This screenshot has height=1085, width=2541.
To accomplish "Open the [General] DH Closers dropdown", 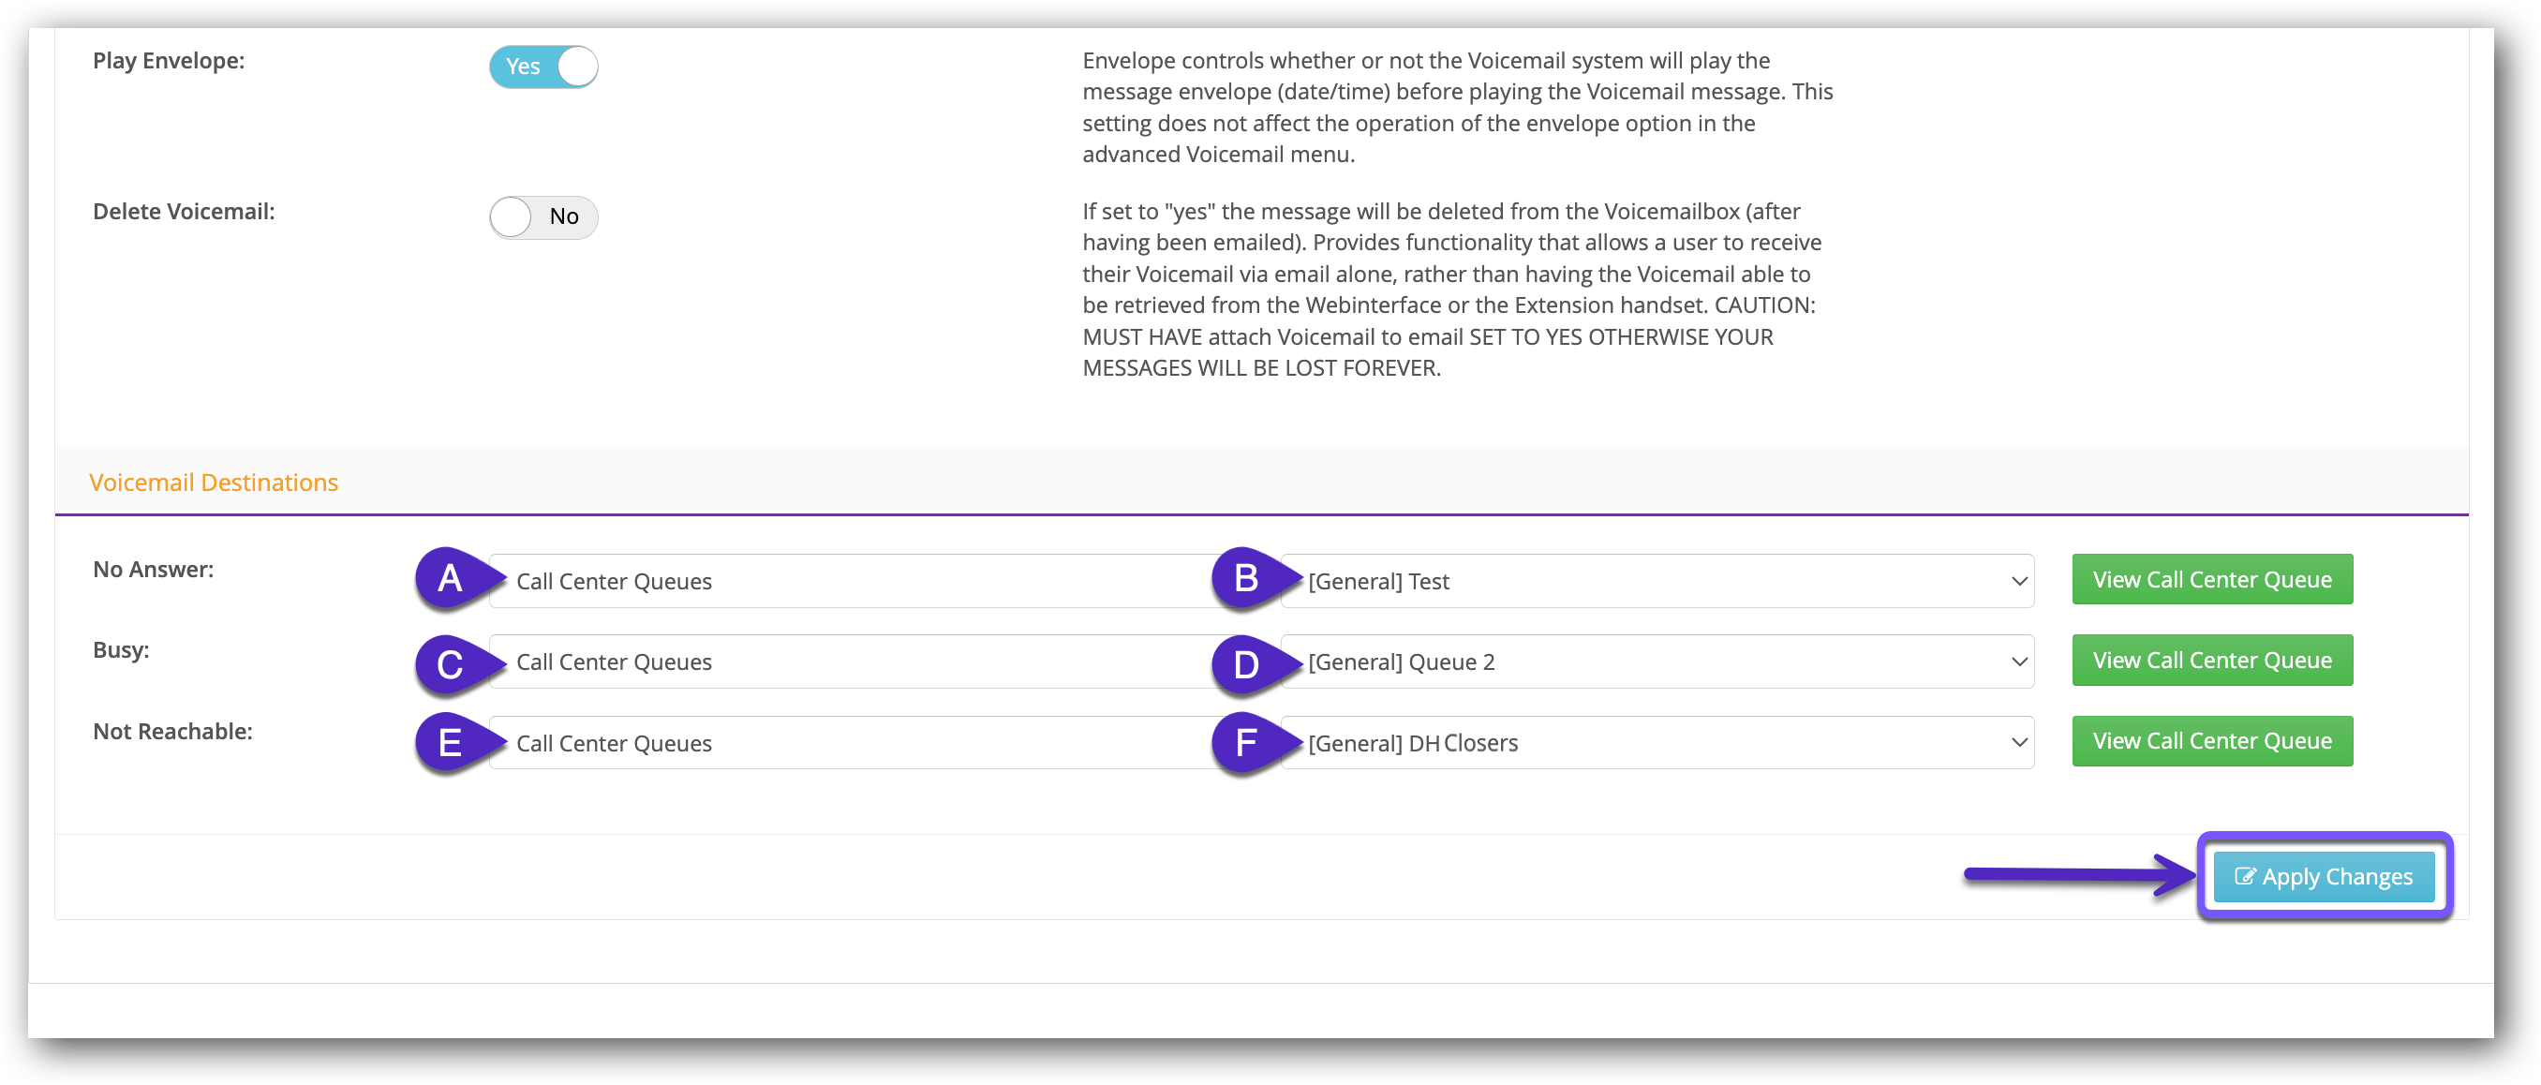I will 1657,743.
